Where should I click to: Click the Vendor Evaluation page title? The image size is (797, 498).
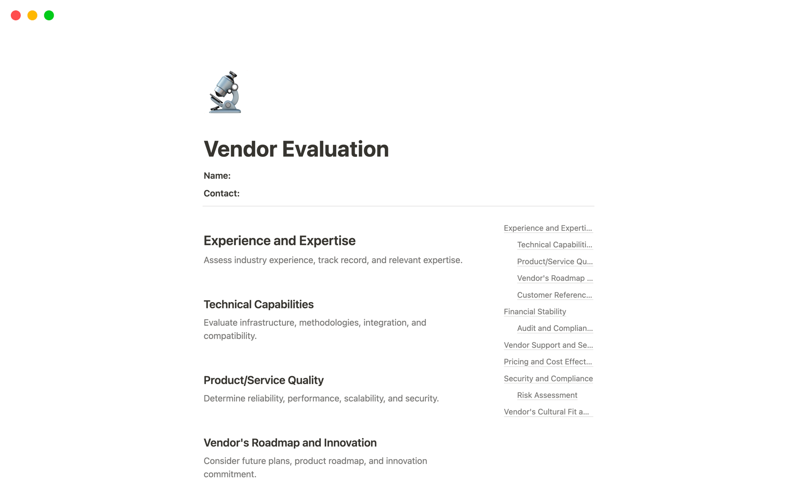click(x=296, y=149)
